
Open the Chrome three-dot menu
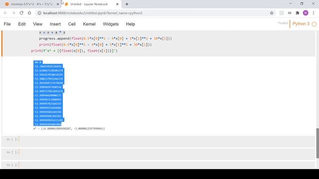coord(314,13)
